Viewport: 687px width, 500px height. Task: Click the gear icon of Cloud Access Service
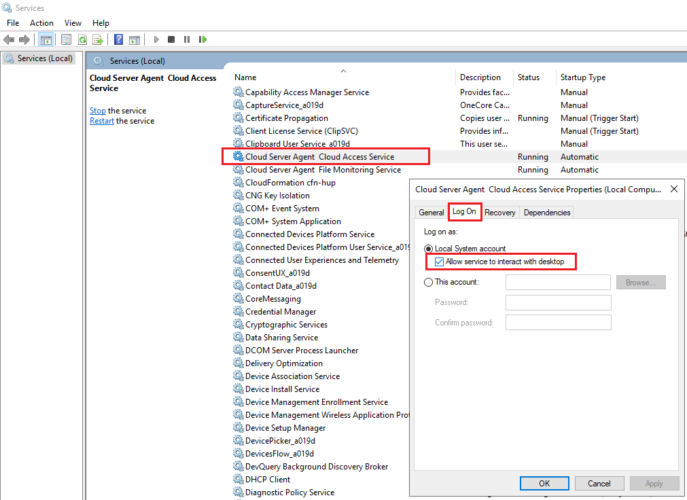tap(238, 156)
